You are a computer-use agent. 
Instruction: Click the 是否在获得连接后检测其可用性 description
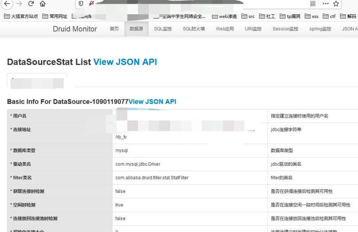tap(302, 191)
